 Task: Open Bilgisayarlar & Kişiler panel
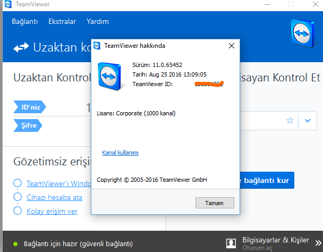[x=276, y=240]
